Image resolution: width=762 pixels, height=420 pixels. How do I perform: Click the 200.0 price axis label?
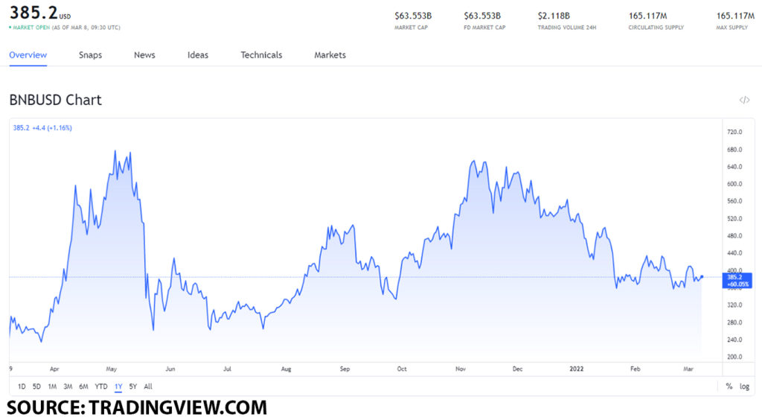(x=734, y=357)
